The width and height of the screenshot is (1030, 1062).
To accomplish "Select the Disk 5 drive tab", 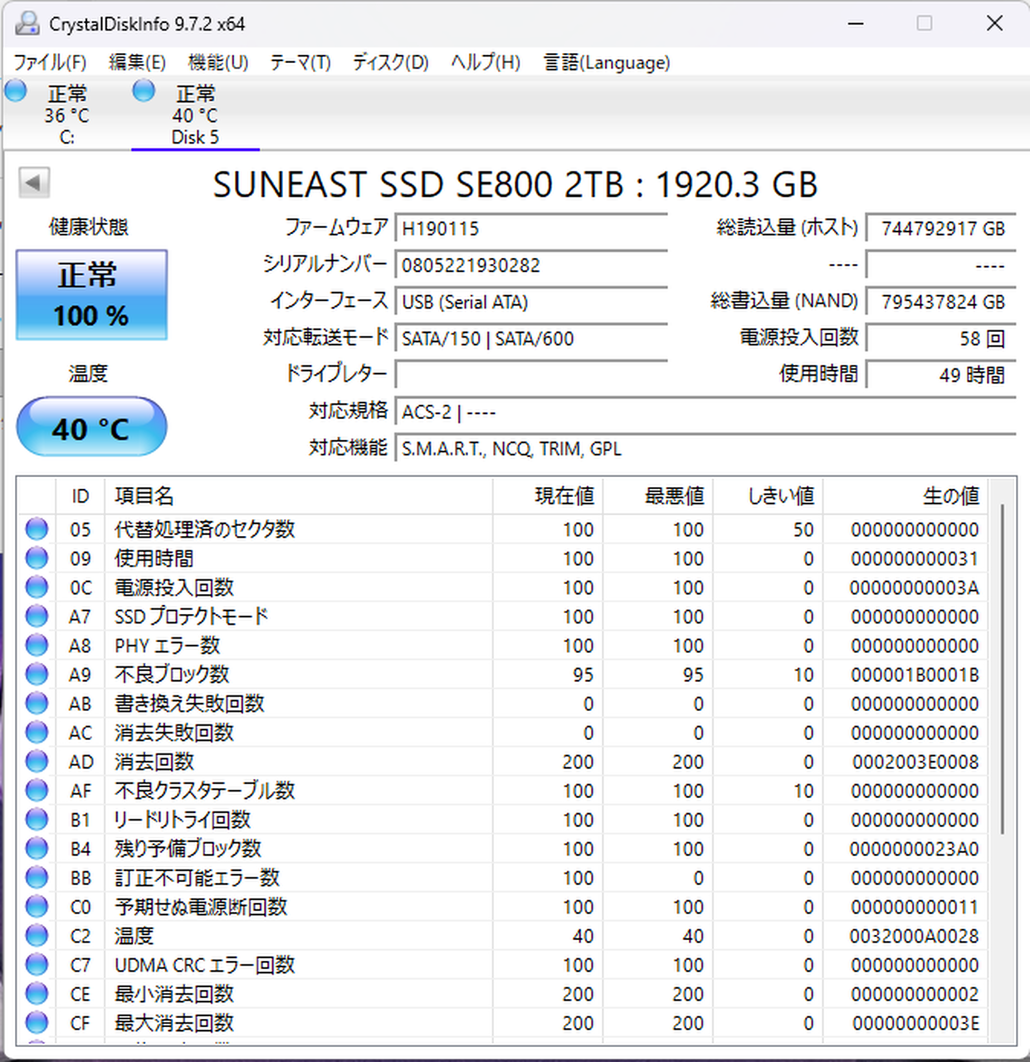I will (x=195, y=115).
